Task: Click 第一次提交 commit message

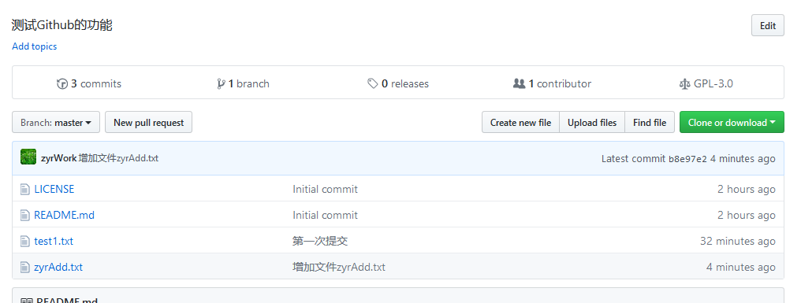Action: coord(320,242)
